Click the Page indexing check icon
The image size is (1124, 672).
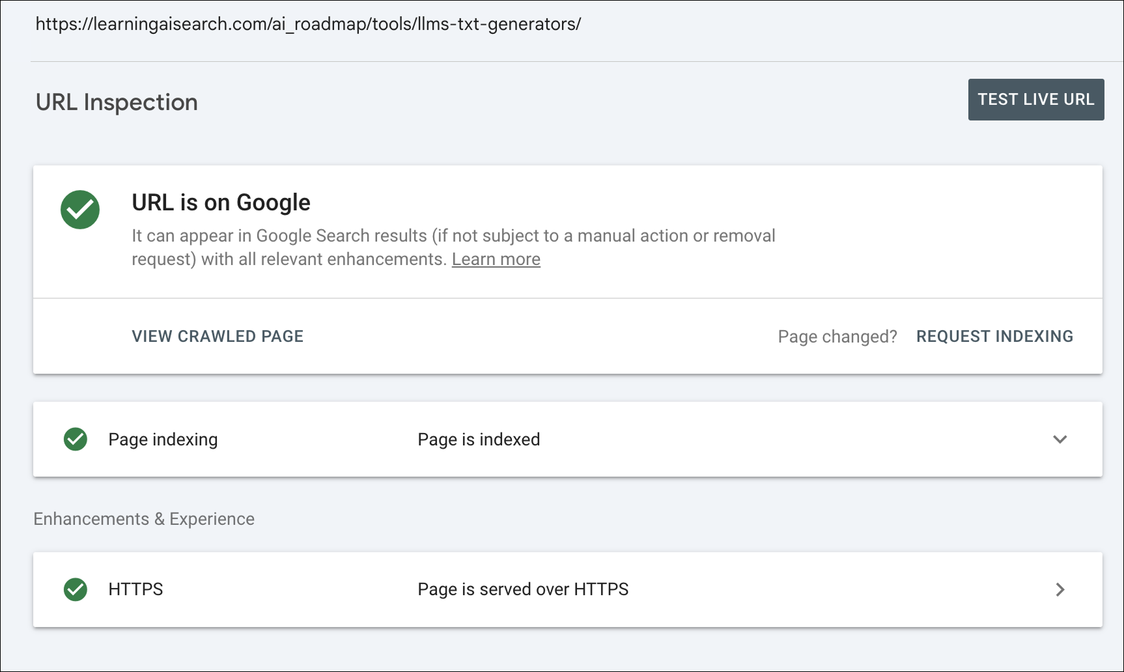[x=76, y=440]
